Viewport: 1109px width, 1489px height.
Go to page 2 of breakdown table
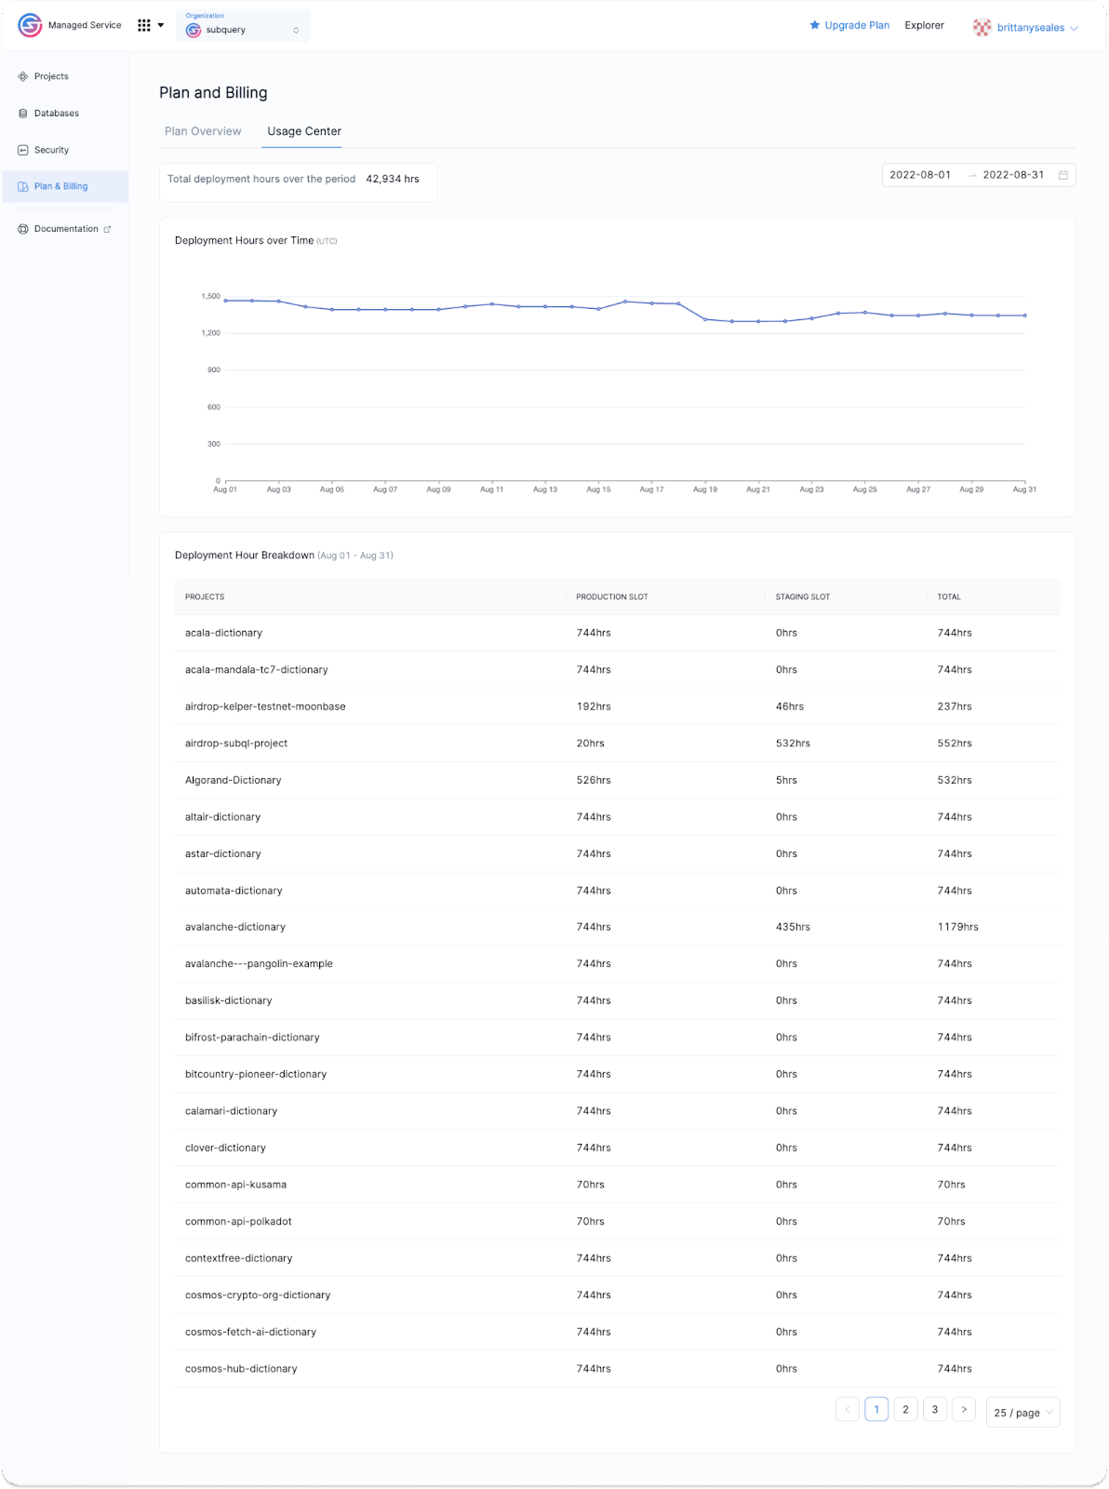[x=905, y=1409]
